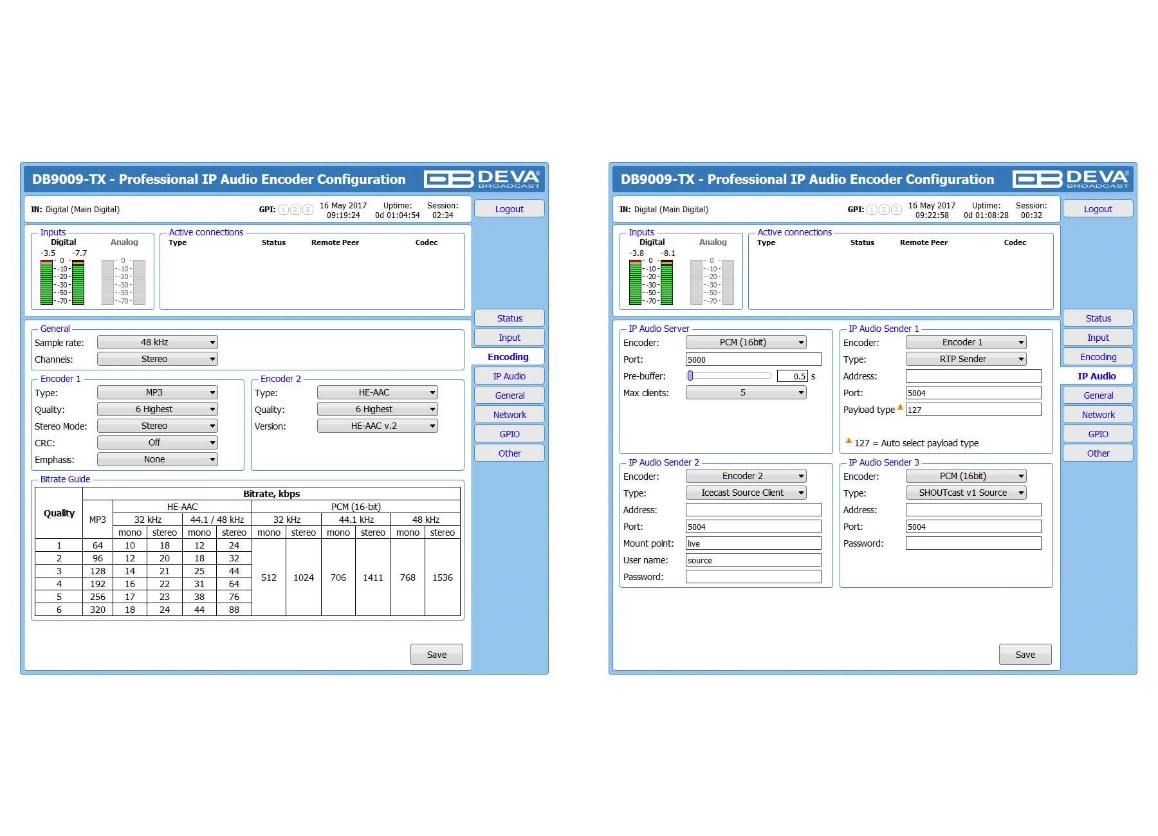Save the Encoding settings

pyautogui.click(x=437, y=655)
